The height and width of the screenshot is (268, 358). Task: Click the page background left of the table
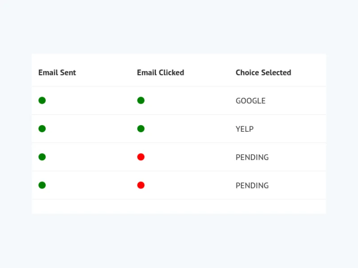(16, 134)
